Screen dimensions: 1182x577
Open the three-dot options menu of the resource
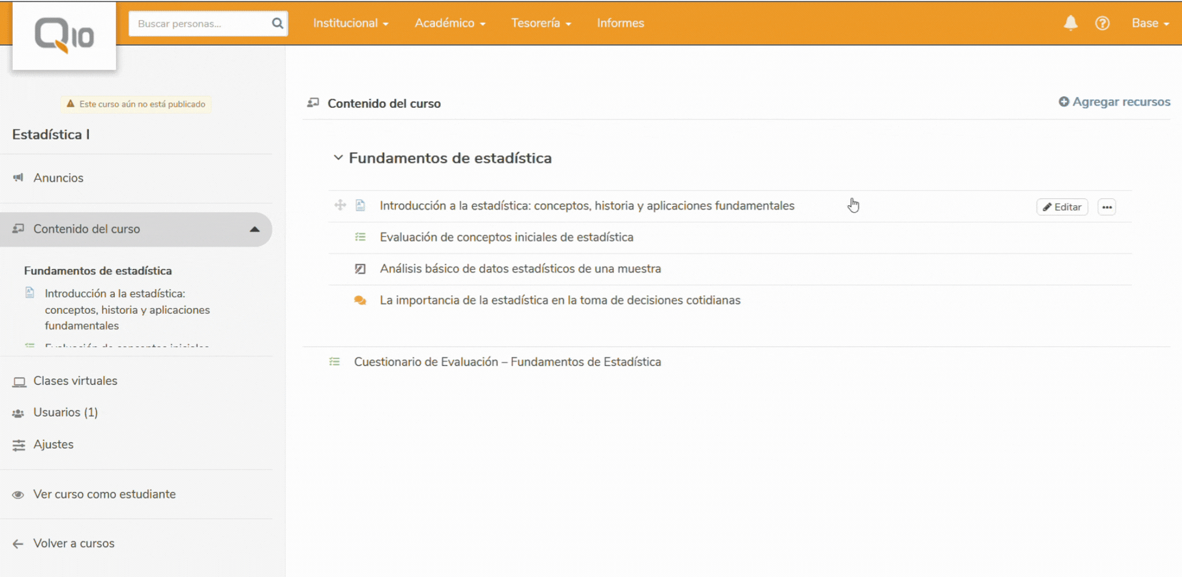click(1106, 207)
